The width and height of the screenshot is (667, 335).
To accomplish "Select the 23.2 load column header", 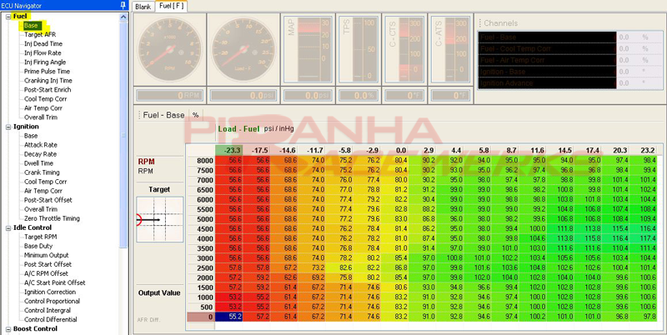I will (x=644, y=151).
